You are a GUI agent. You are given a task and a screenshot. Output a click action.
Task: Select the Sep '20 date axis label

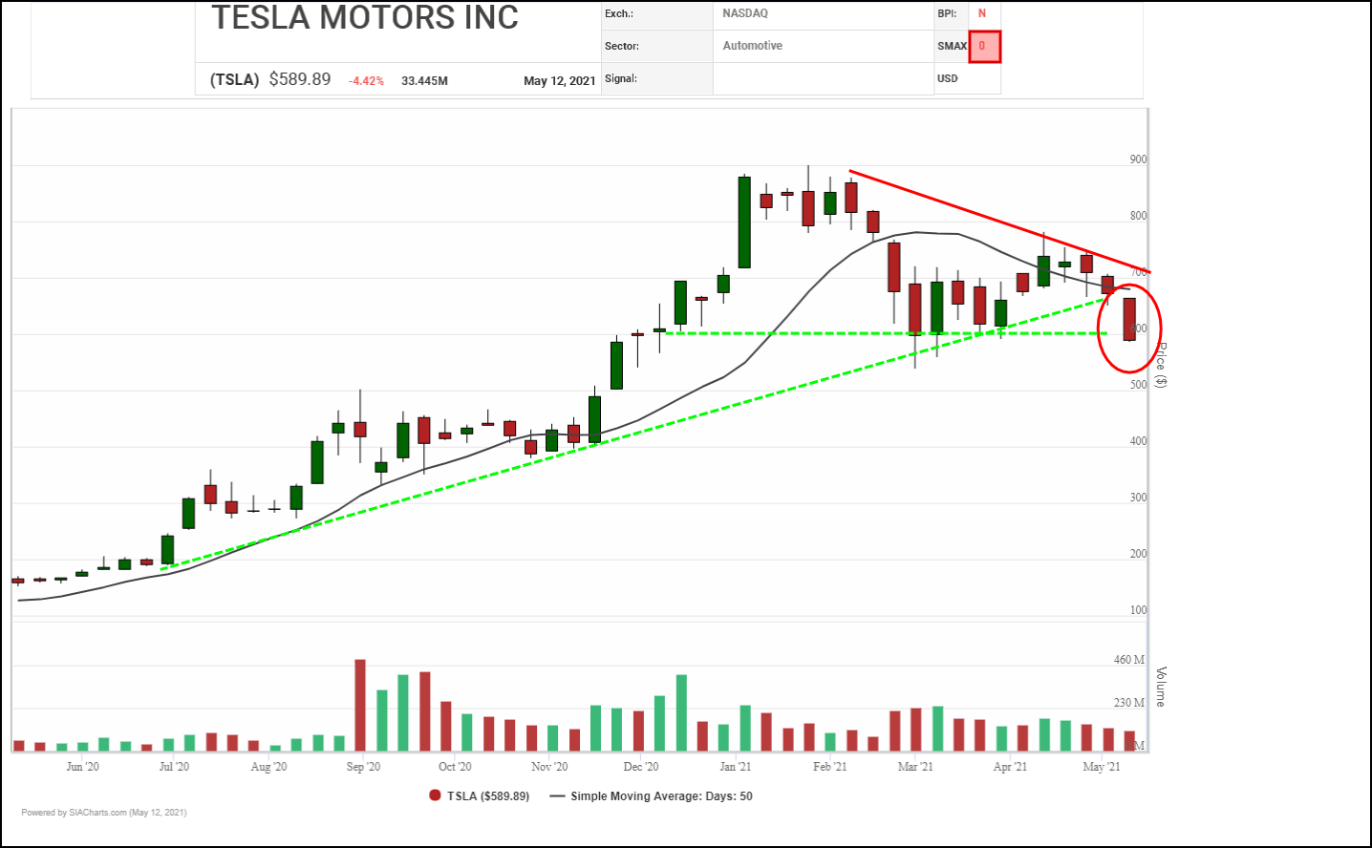point(363,766)
